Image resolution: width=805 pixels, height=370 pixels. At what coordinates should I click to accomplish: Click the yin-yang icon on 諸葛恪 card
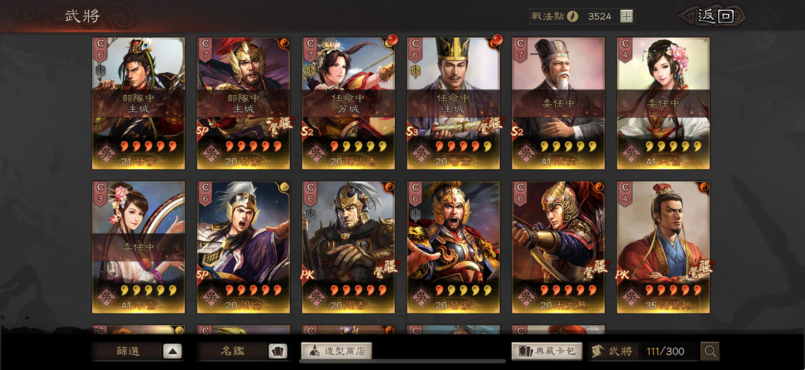coord(704,187)
